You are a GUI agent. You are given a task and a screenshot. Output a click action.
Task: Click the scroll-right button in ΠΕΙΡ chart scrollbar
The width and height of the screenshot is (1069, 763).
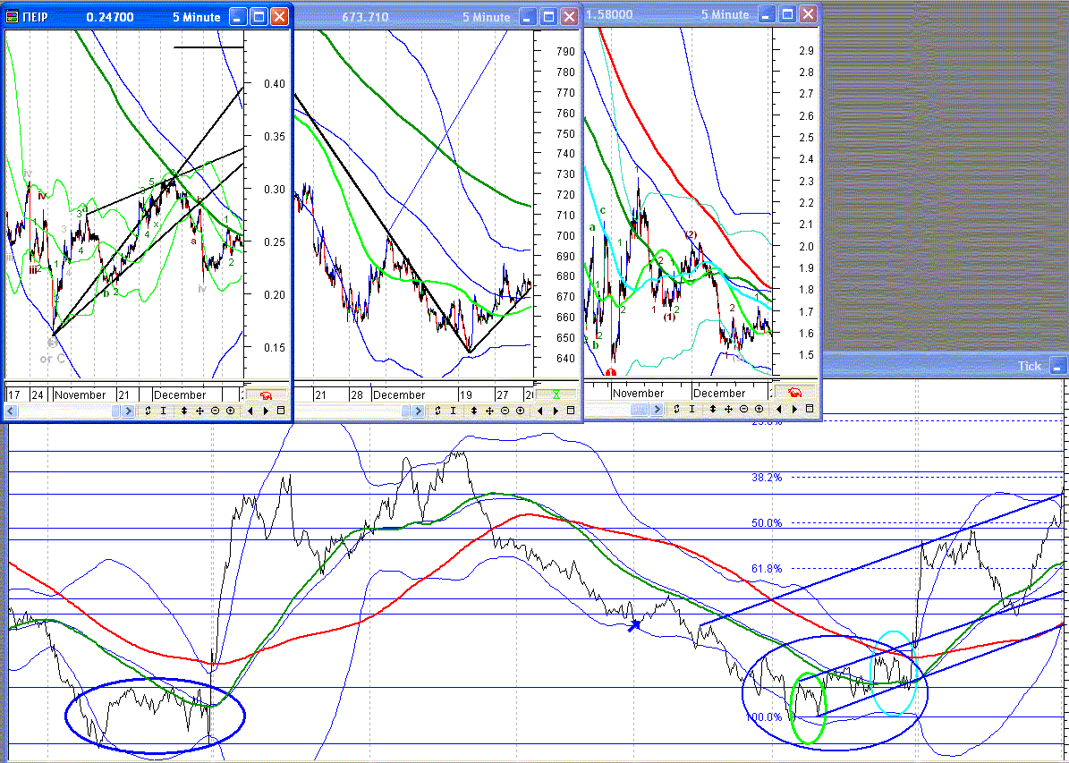(128, 411)
